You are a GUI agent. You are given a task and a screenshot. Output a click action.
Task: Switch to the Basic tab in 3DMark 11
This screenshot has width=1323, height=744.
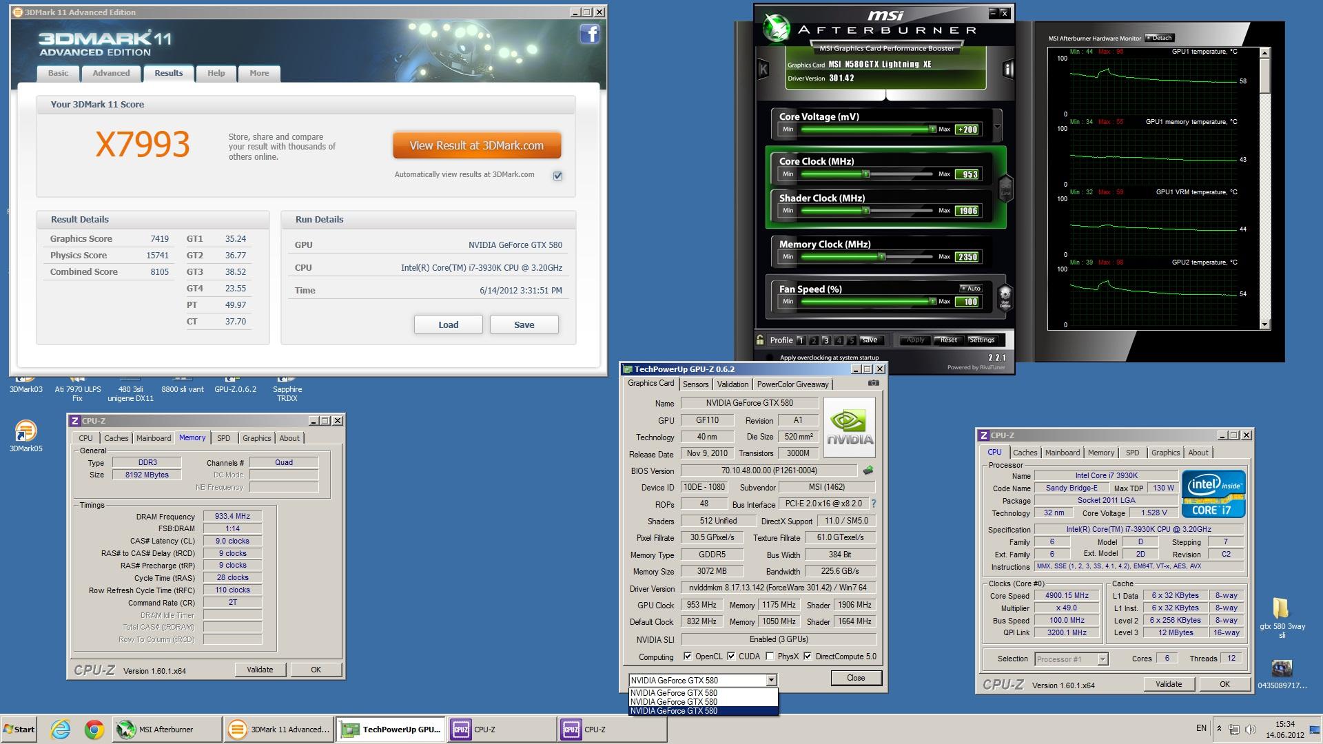tap(58, 73)
